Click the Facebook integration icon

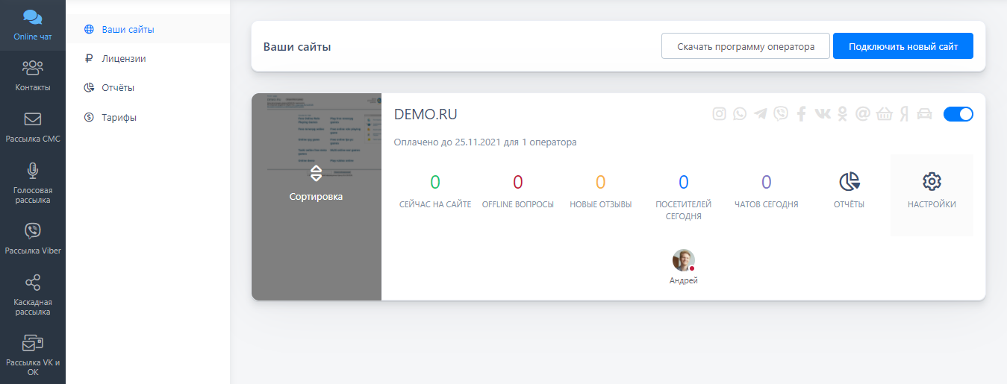tap(802, 114)
